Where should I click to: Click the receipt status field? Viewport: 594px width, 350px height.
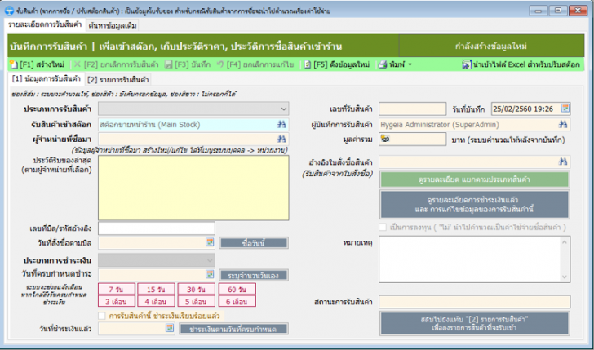[x=475, y=302]
